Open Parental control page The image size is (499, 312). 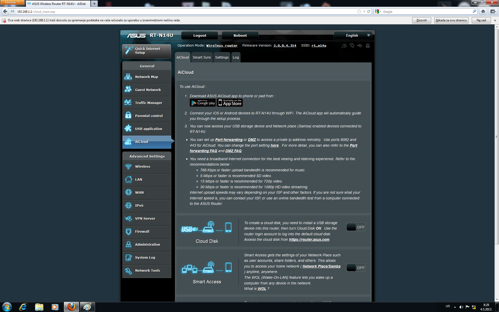click(147, 116)
